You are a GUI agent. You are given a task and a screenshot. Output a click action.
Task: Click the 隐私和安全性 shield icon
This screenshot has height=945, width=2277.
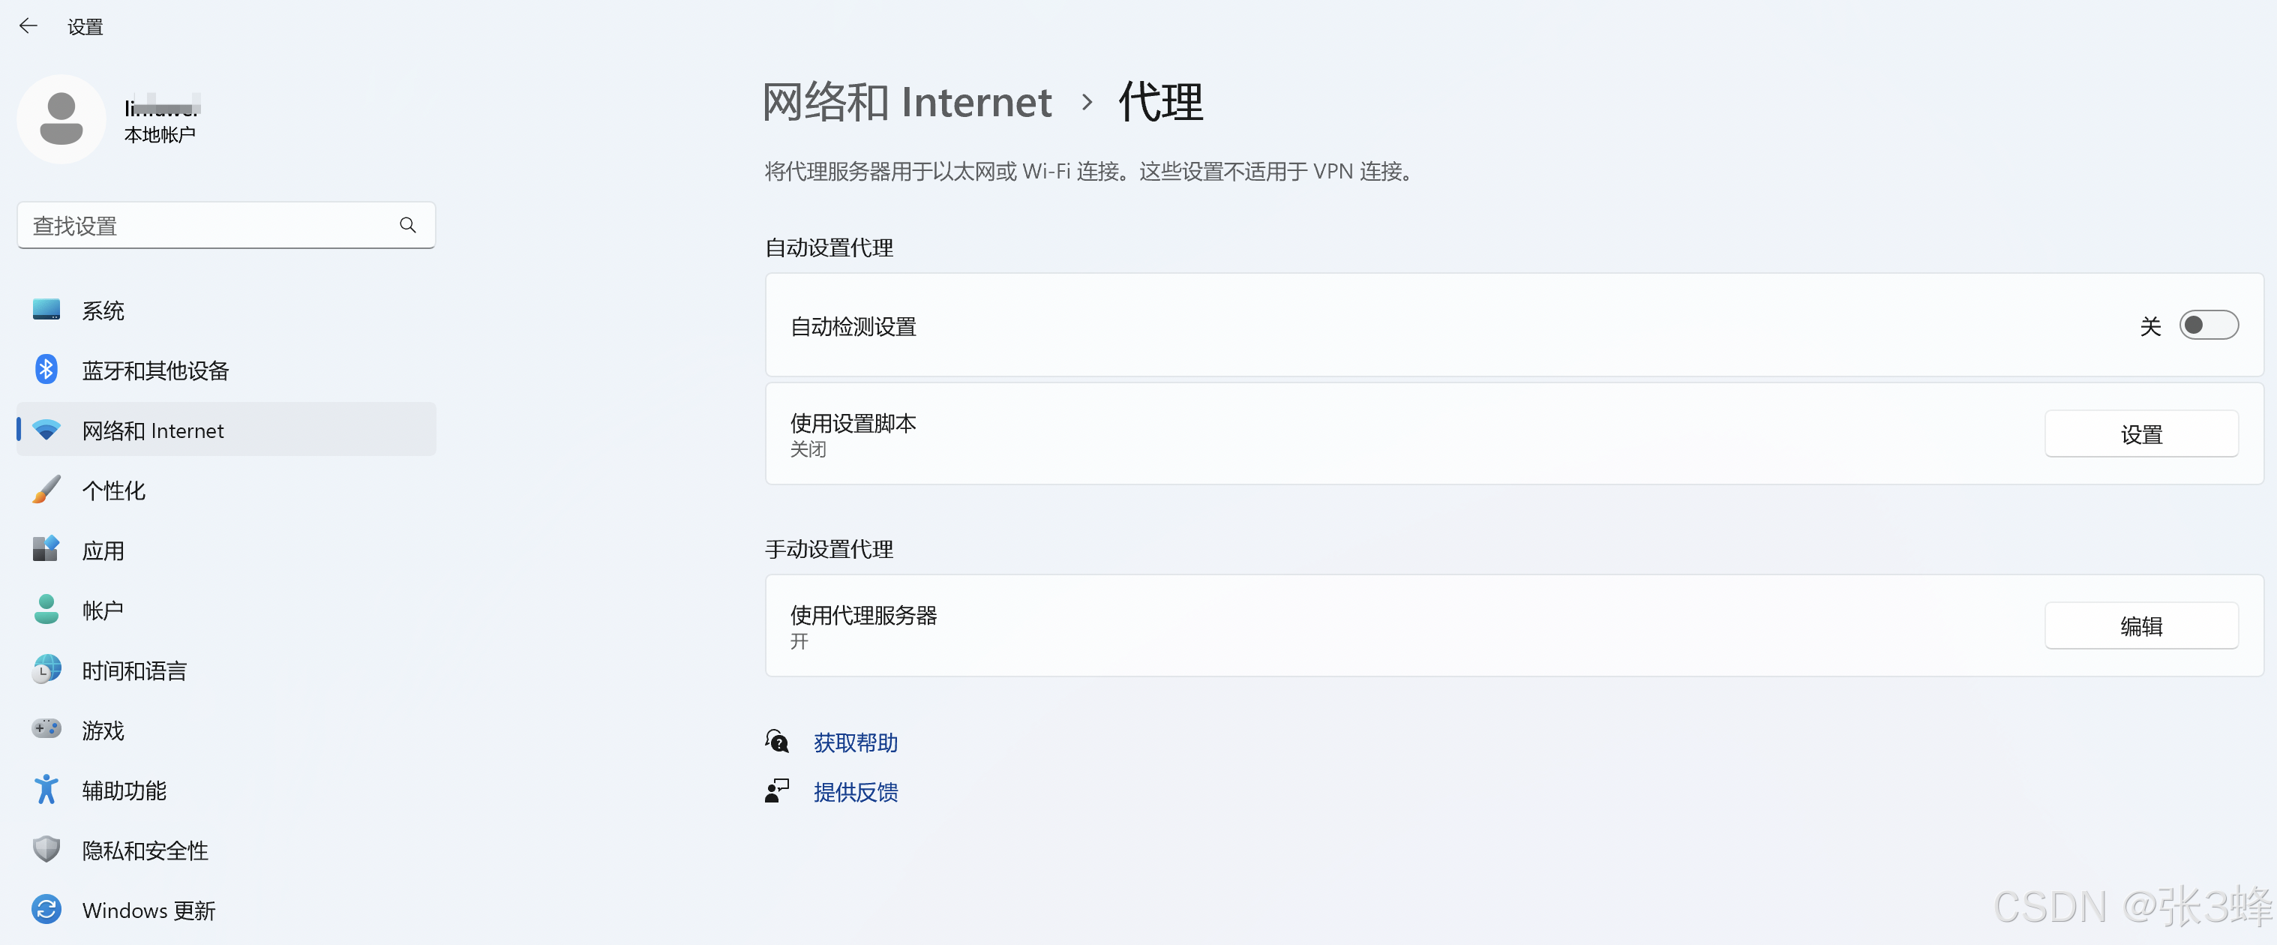[46, 850]
